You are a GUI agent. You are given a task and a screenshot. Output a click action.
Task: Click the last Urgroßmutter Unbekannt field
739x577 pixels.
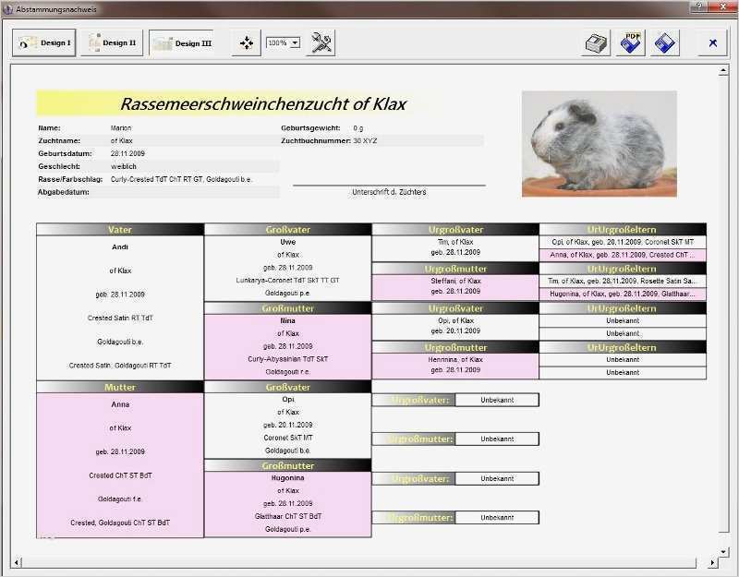point(496,518)
